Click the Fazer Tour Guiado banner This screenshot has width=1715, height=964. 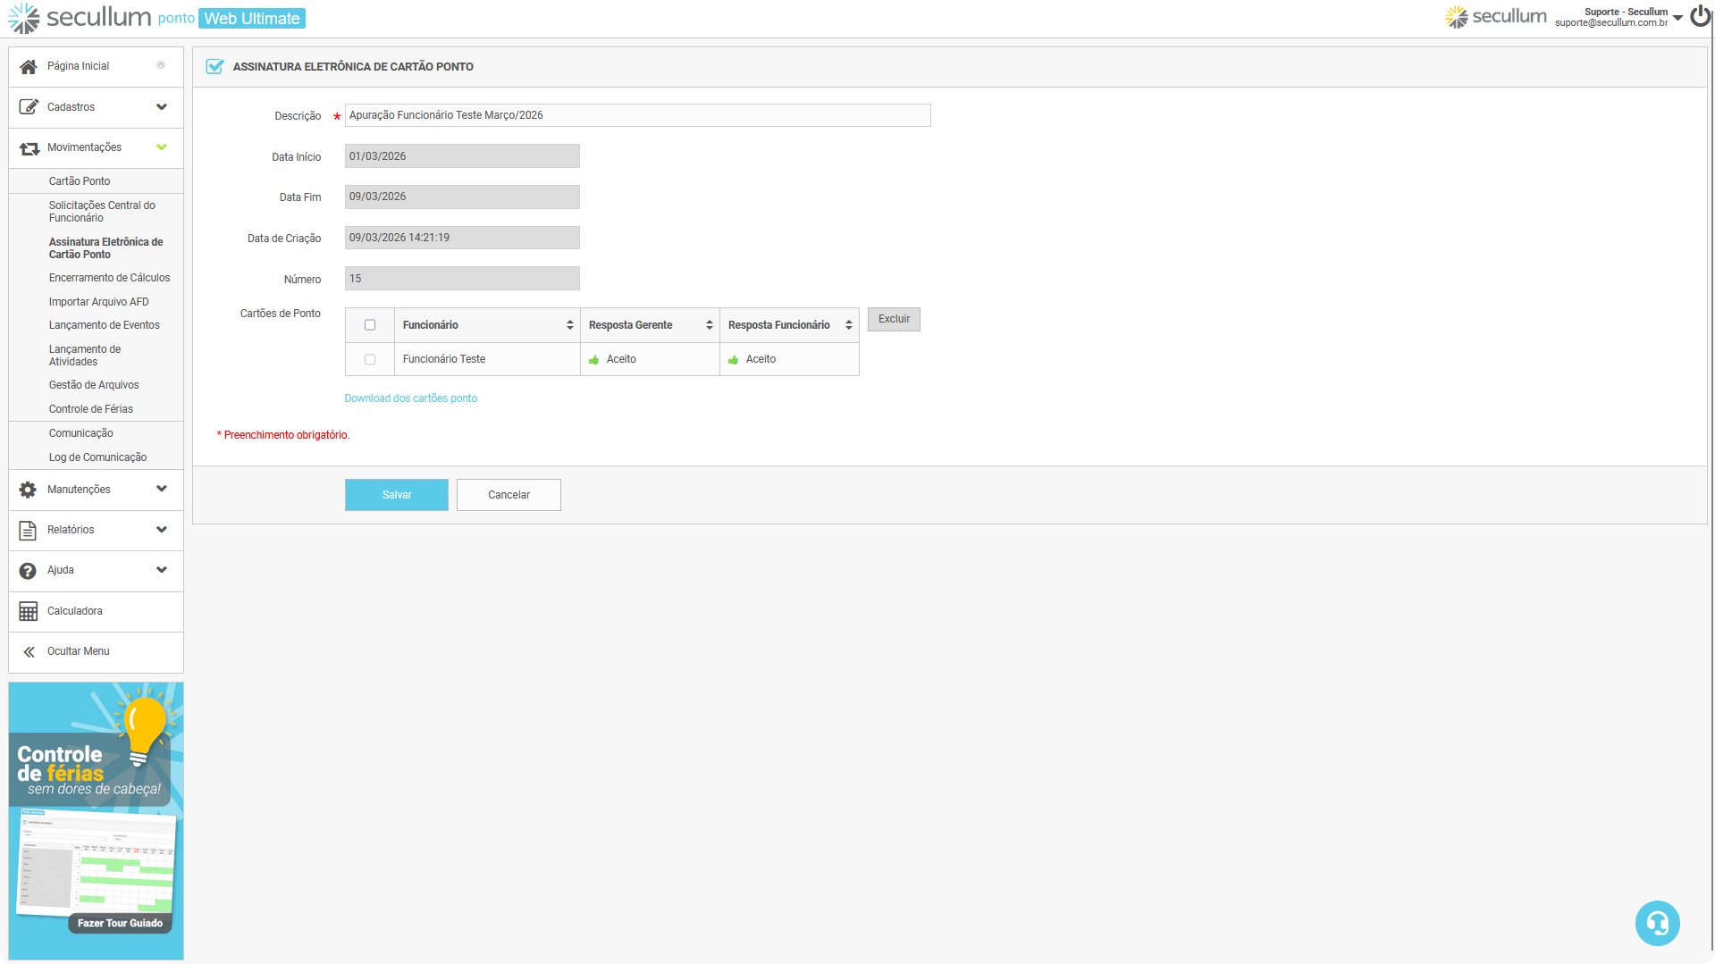[120, 923]
